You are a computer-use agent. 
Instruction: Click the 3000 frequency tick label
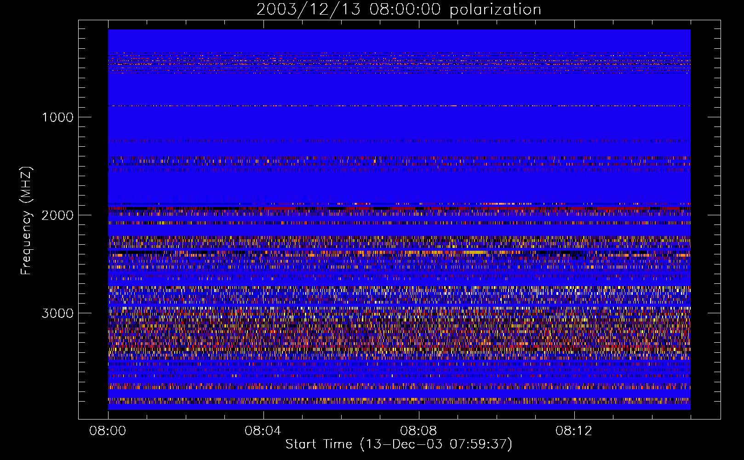[x=57, y=313]
